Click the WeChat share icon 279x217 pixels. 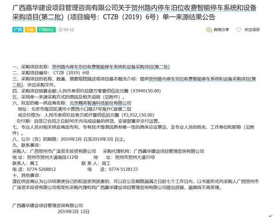coord(209,30)
